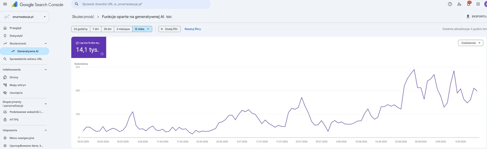Select the 3 miesiące range tab

[123, 29]
